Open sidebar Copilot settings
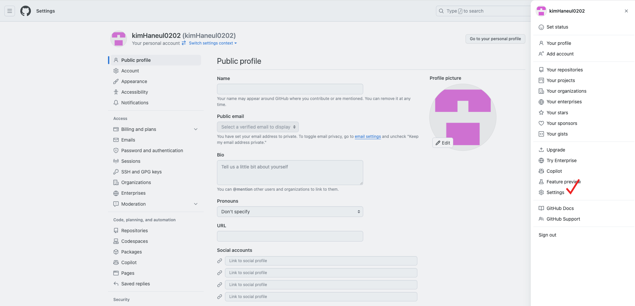This screenshot has height=306, width=635. coord(156,262)
